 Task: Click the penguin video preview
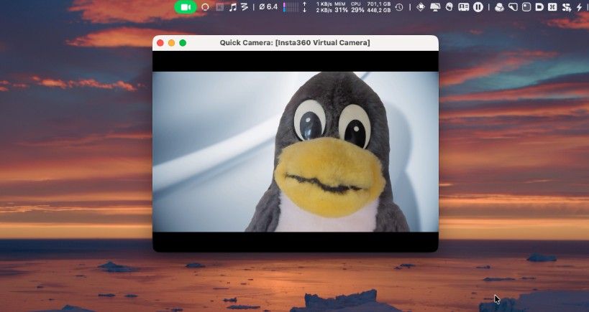pos(295,151)
